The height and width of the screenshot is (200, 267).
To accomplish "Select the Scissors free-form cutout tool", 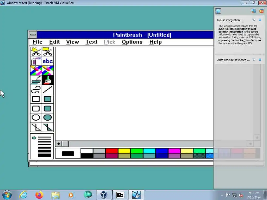I will click(36, 52).
